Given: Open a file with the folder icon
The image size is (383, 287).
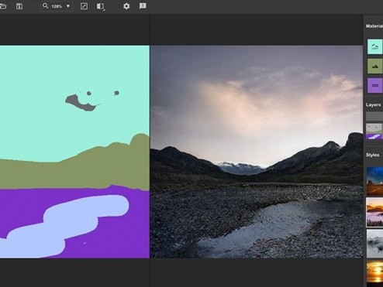Looking at the screenshot, I should pyautogui.click(x=3, y=6).
